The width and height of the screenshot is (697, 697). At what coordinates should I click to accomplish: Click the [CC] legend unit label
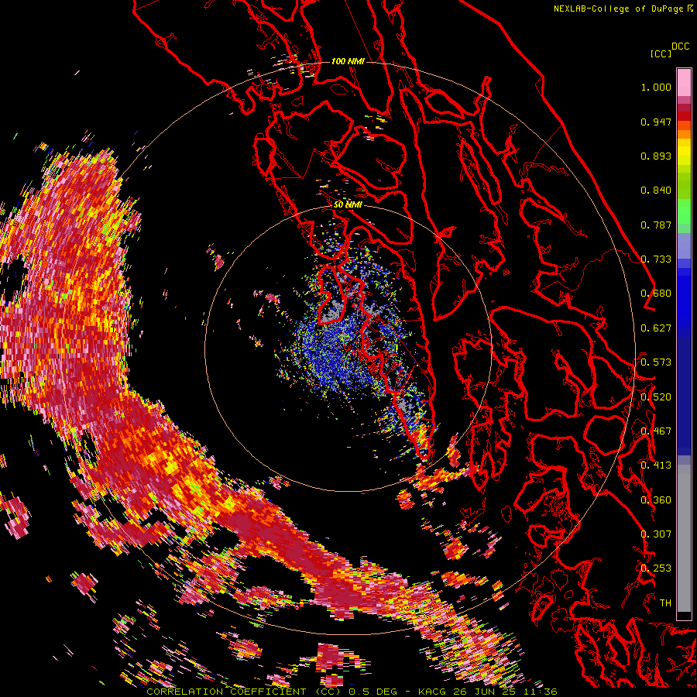(x=661, y=53)
